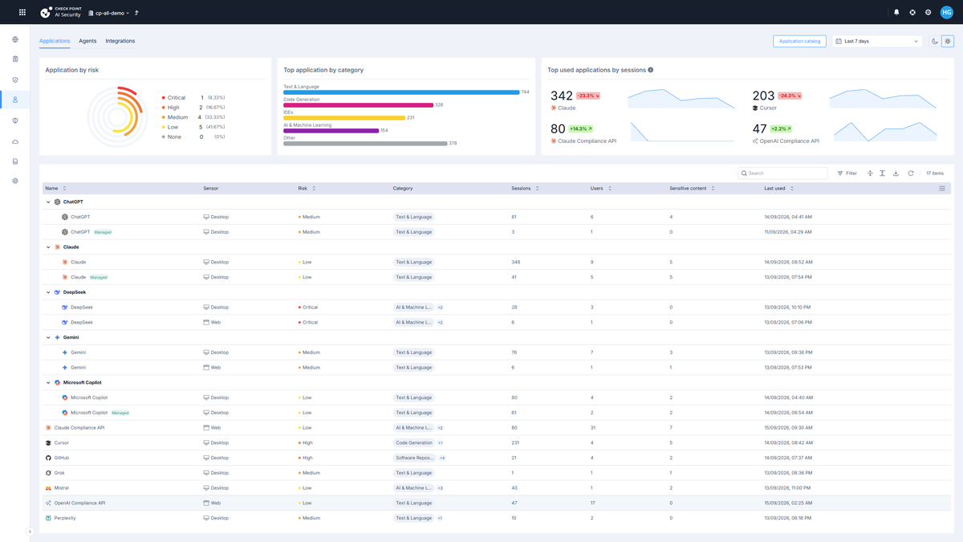Image resolution: width=963 pixels, height=542 pixels.
Task: Collapse the Gemini group
Action: [x=48, y=337]
